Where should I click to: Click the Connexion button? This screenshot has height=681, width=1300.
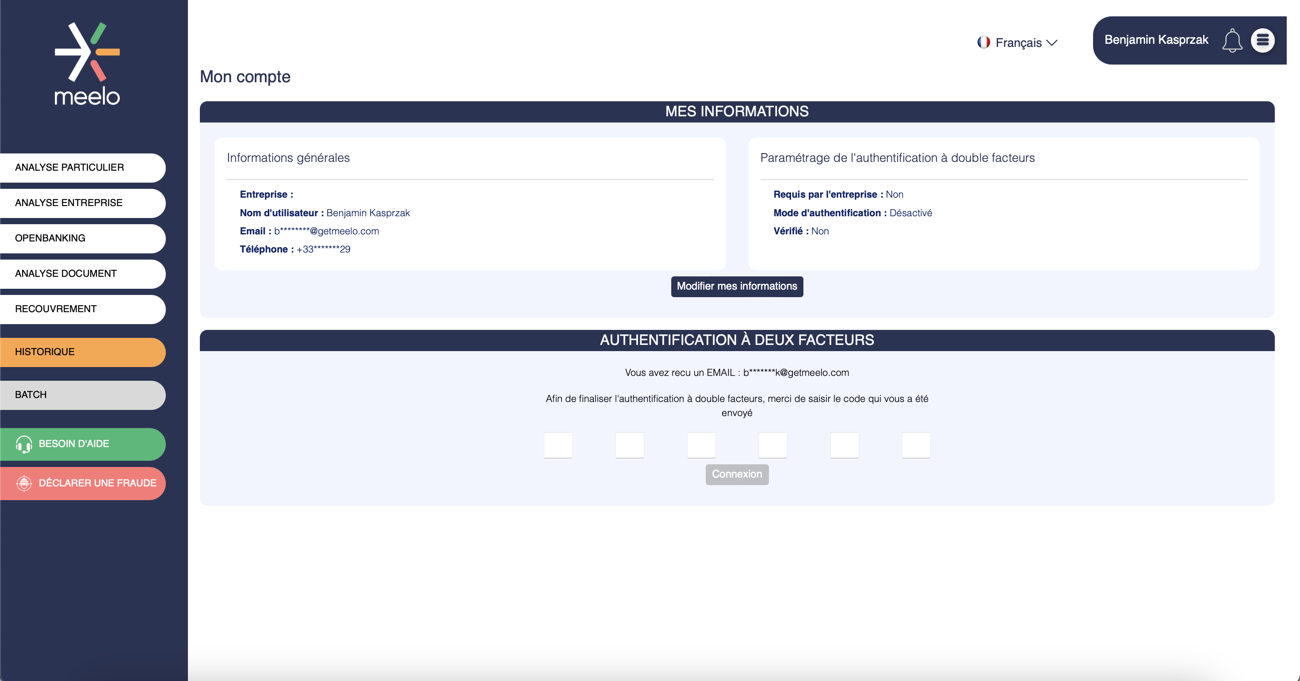(x=737, y=474)
